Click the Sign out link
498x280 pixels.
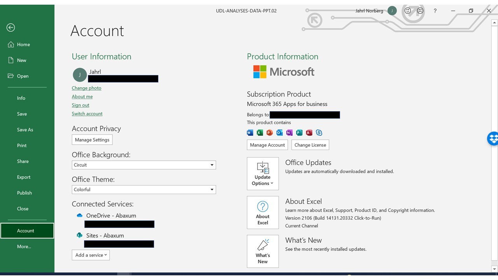(81, 105)
